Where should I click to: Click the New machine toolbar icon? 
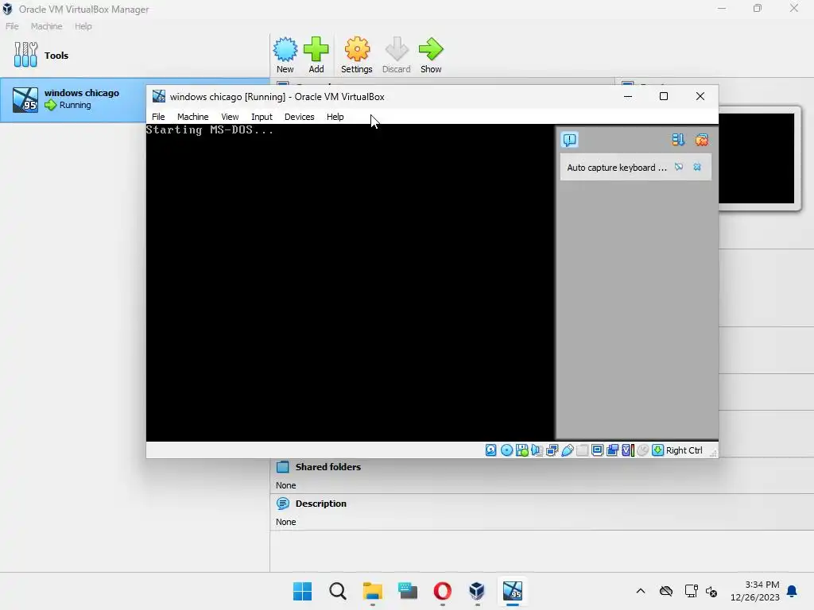pos(285,55)
